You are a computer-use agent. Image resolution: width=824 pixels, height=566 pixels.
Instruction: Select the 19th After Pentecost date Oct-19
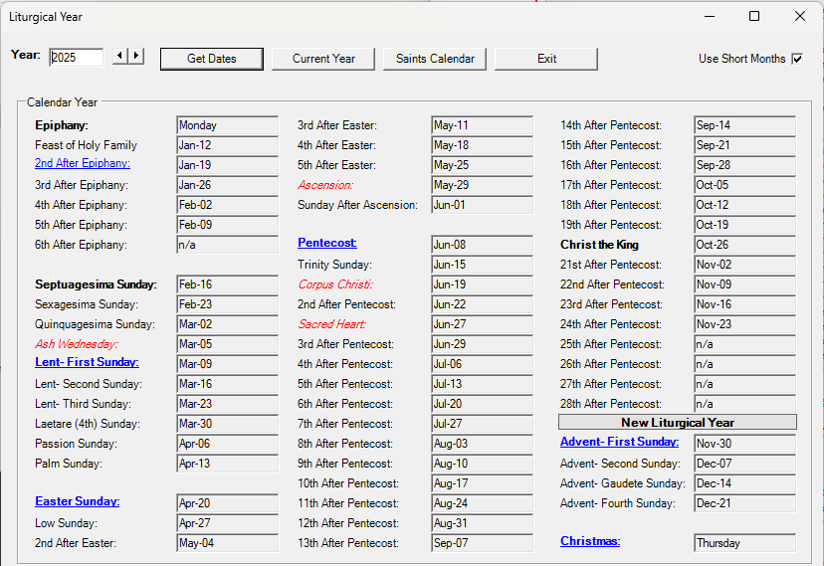[744, 225]
